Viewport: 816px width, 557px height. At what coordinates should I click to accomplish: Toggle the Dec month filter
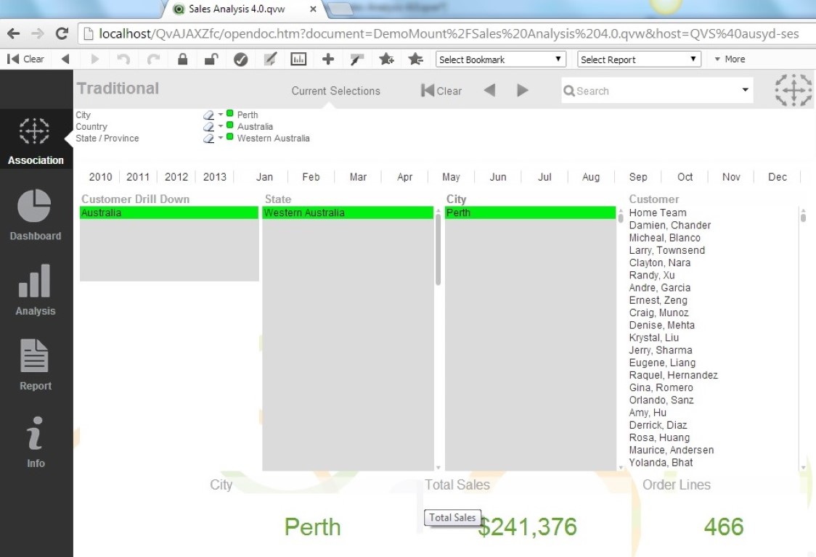[x=777, y=177]
